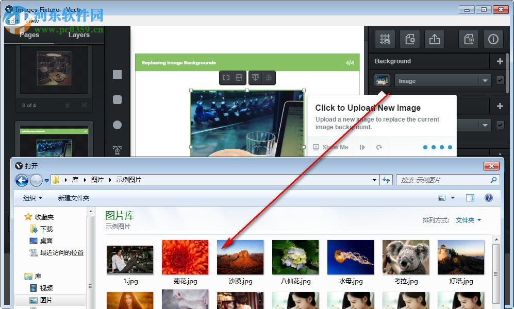Image resolution: width=514 pixels, height=309 pixels.
Task: Toggle the preview pane icon
Action: (470, 198)
